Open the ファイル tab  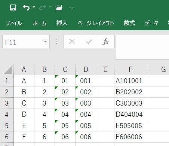pyautogui.click(x=14, y=23)
